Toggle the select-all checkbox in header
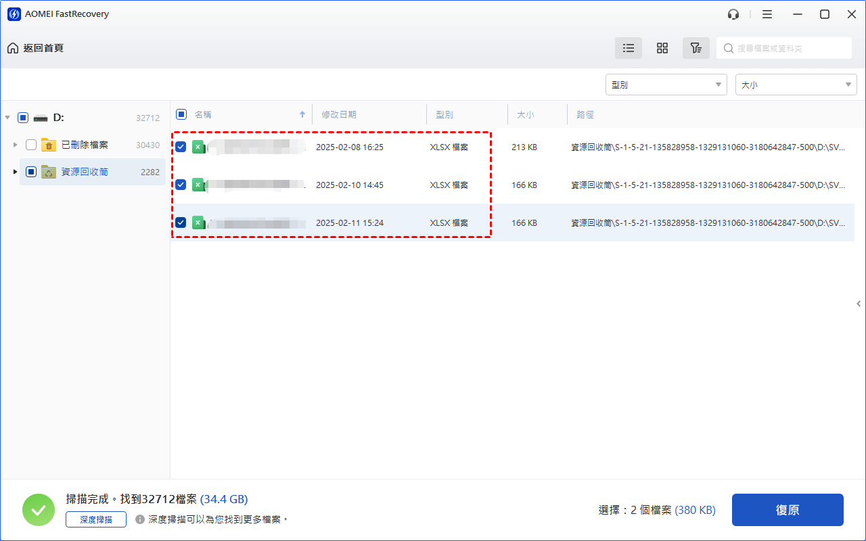 click(x=181, y=114)
